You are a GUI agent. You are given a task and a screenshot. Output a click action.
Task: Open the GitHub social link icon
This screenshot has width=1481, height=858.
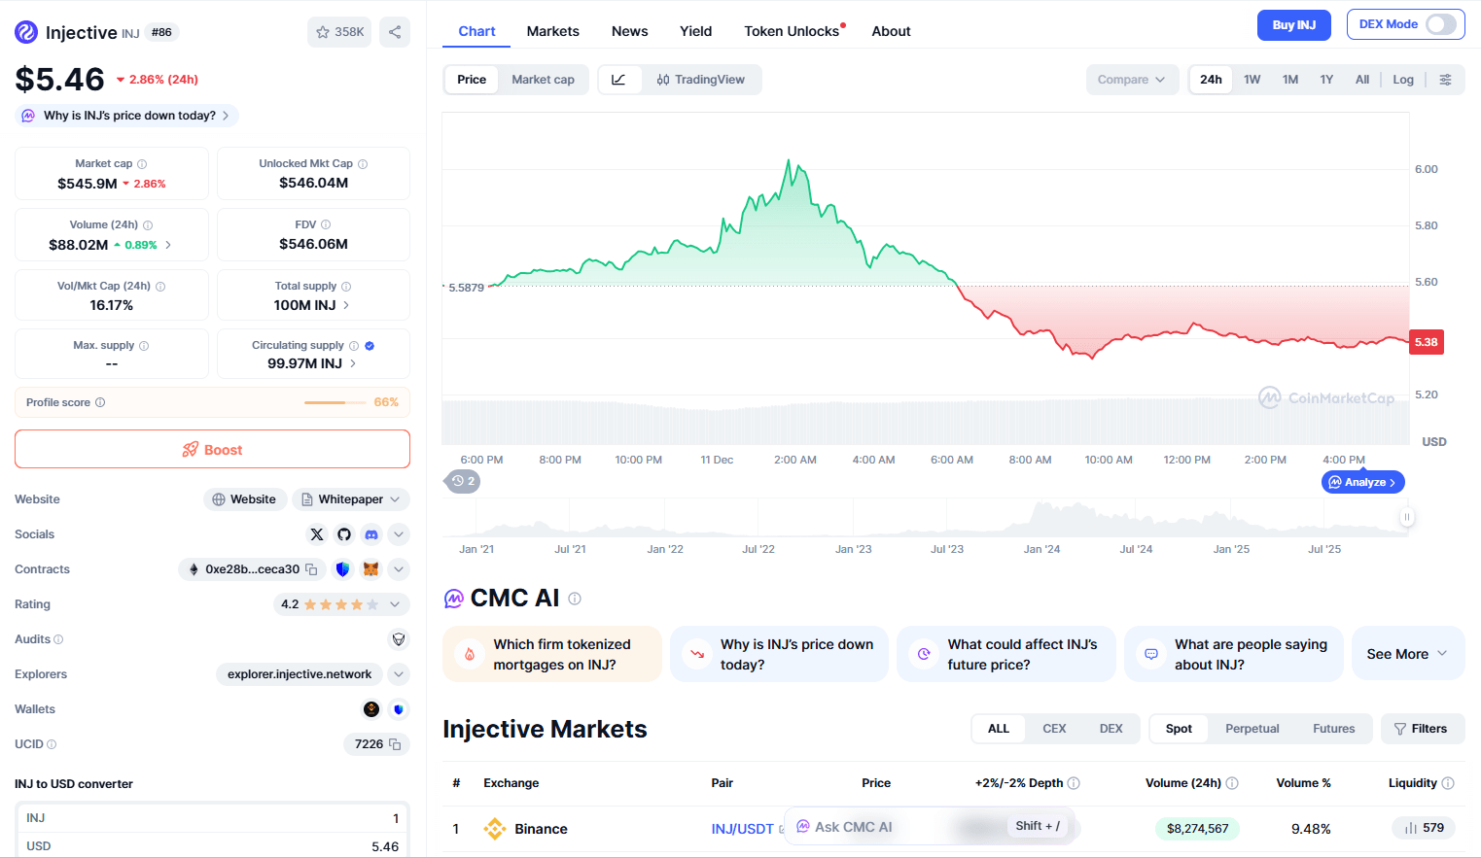click(344, 534)
